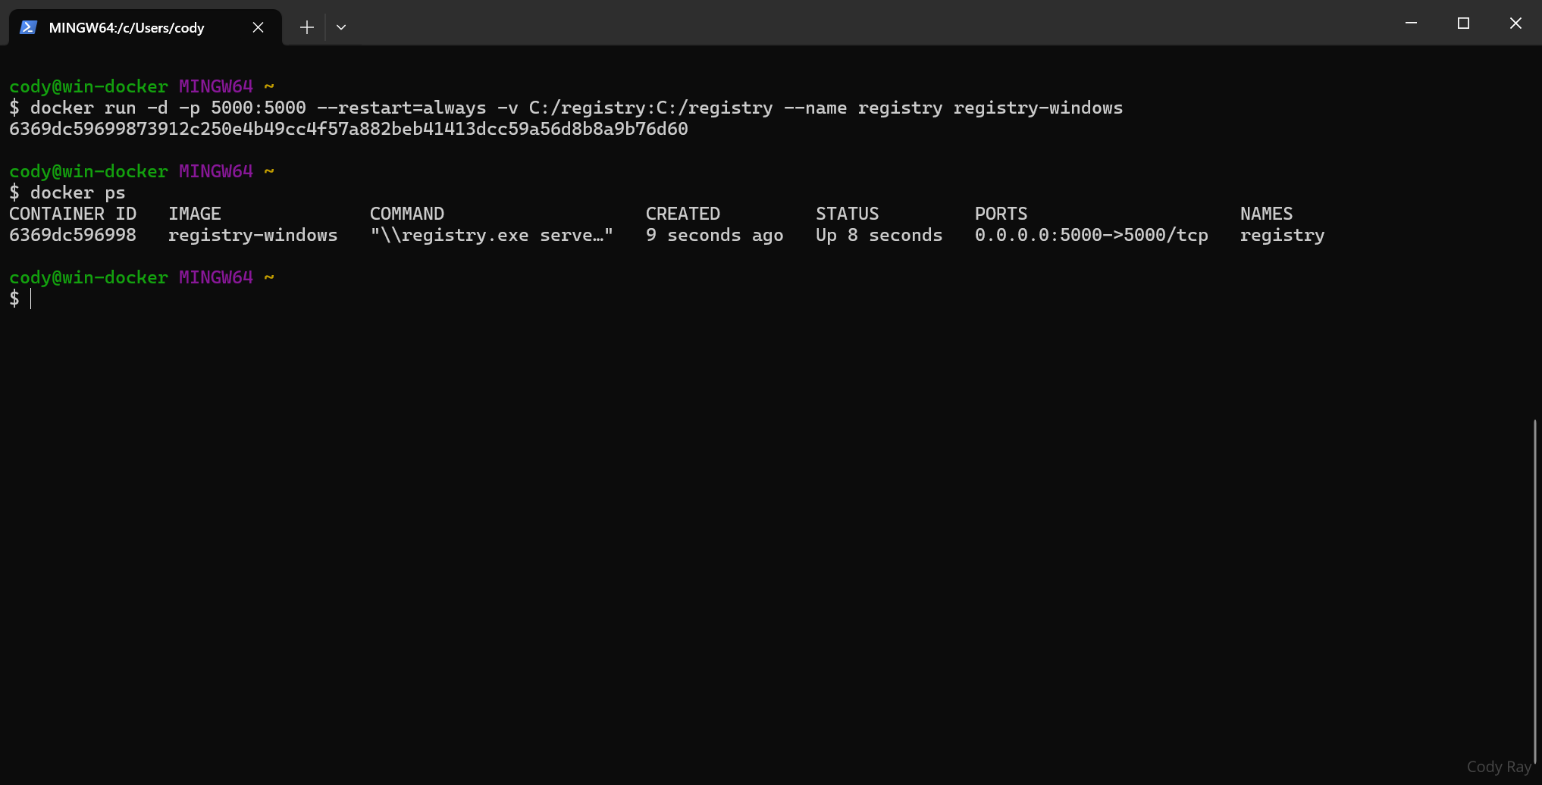Close the MINGW64 terminal tab
The width and height of the screenshot is (1542, 785).
(x=258, y=27)
